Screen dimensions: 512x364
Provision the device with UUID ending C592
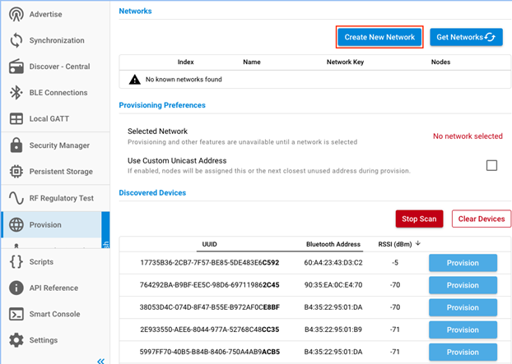463,263
